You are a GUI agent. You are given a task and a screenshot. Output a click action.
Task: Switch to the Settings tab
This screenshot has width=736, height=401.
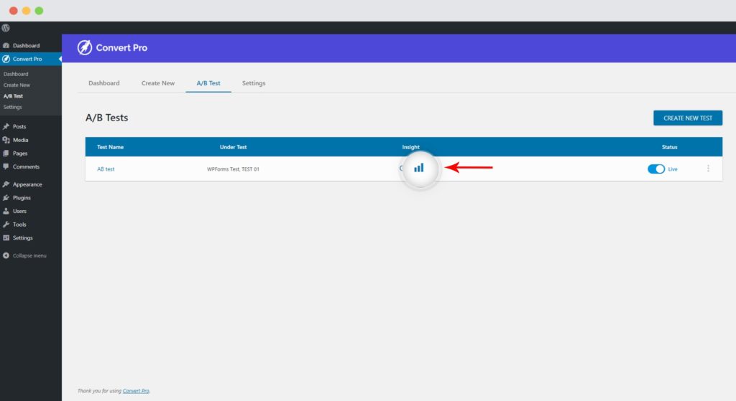click(x=254, y=83)
